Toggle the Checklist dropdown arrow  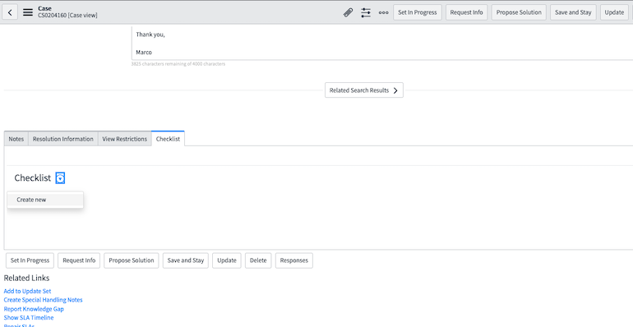click(60, 178)
